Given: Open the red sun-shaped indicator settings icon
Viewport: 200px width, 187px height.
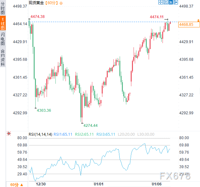Looking at the screenshot, I should 9,134.
